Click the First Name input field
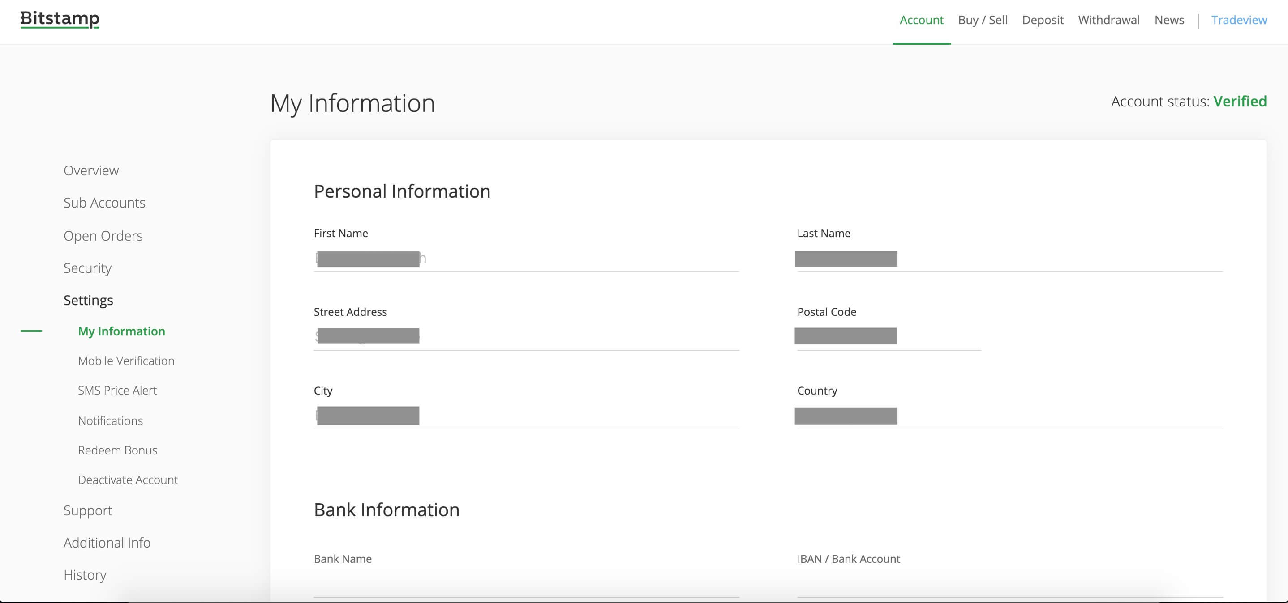This screenshot has width=1288, height=603. click(526, 259)
